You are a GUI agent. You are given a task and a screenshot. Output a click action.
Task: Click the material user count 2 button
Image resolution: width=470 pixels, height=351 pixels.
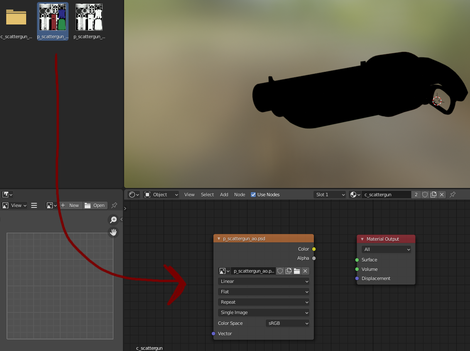416,195
